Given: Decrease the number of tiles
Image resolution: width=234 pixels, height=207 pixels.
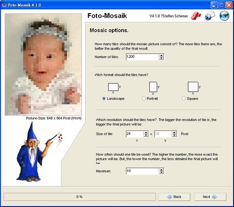Looking at the screenshot, I should coord(161,58).
